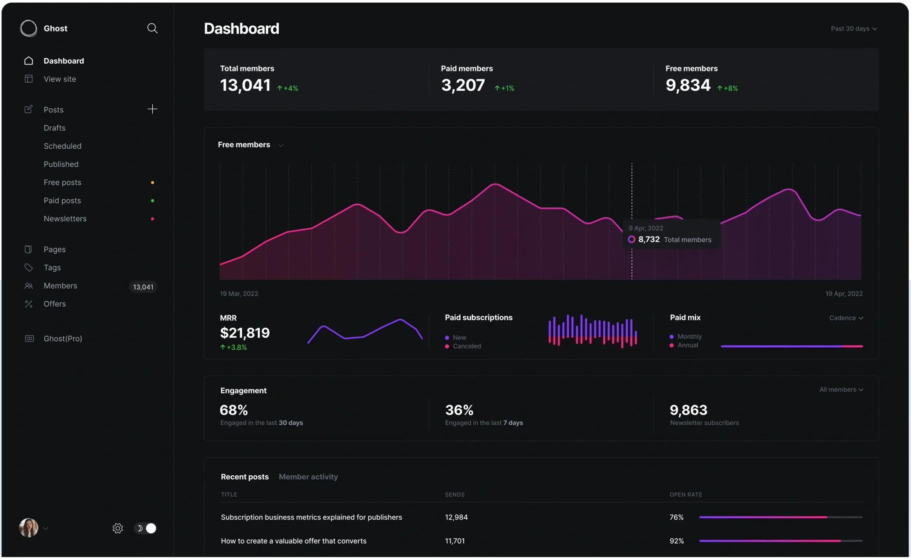
Task: Open Subscription business metrics post
Action: [311, 517]
